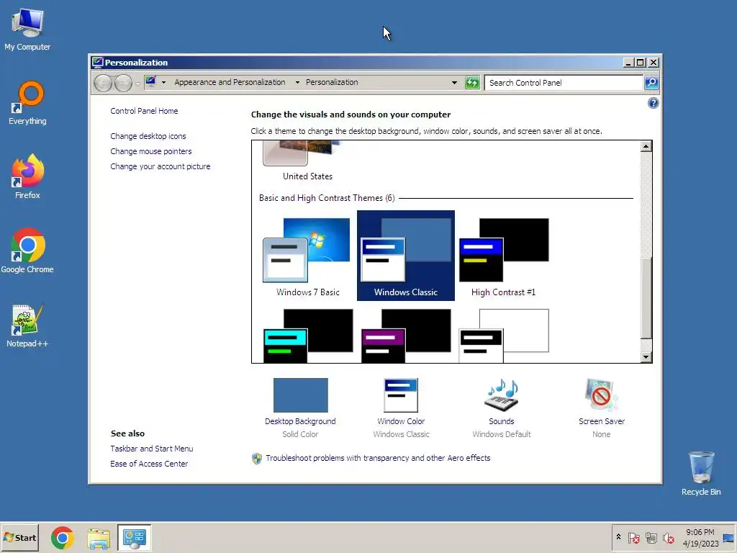
Task: Expand the breadcrumb arrow before Appearance and Personalization
Action: (x=163, y=82)
